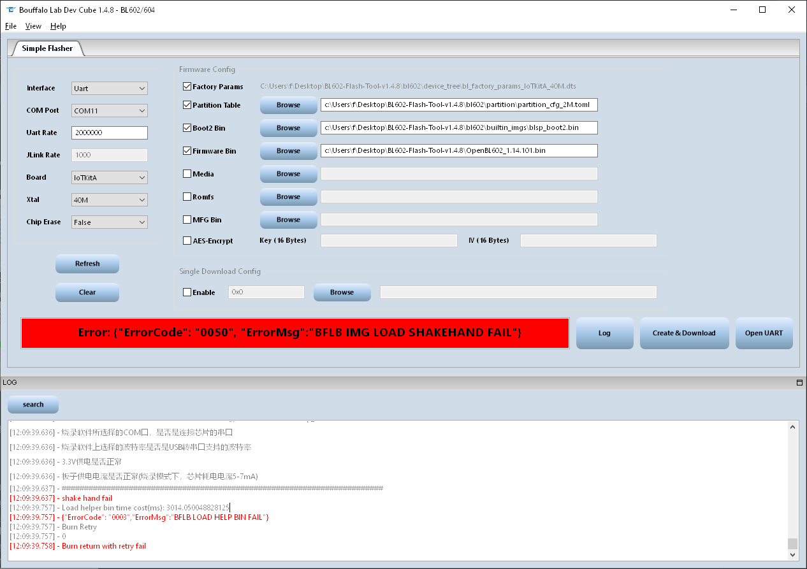Open the File menu

point(10,26)
